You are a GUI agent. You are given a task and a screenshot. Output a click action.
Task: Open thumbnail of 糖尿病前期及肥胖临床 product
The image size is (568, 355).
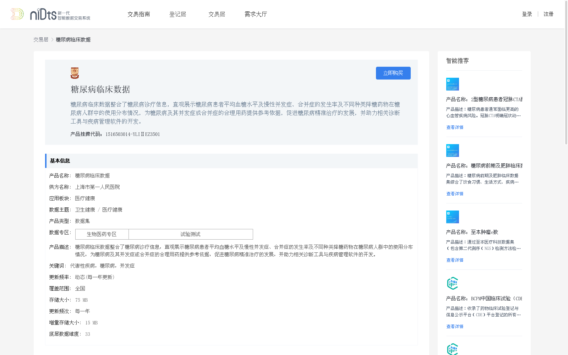453,151
